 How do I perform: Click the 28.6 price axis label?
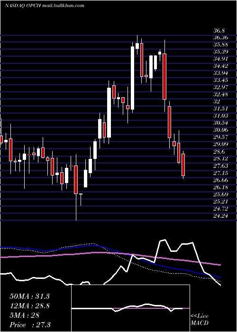click(219, 152)
